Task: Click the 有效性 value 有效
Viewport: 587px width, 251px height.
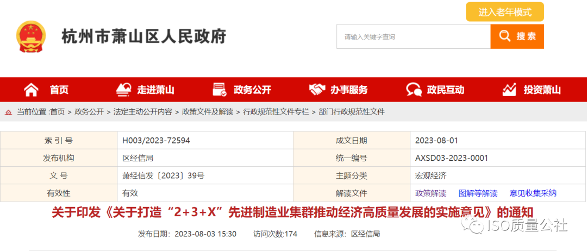Action: [130, 193]
